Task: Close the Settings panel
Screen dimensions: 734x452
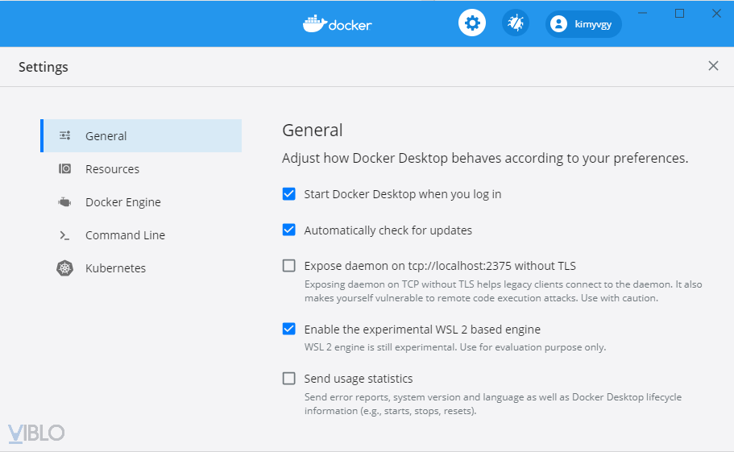Action: coord(713,66)
